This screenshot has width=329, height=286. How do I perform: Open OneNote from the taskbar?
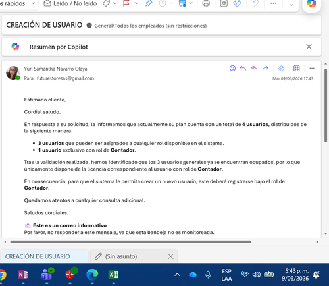tap(23, 275)
